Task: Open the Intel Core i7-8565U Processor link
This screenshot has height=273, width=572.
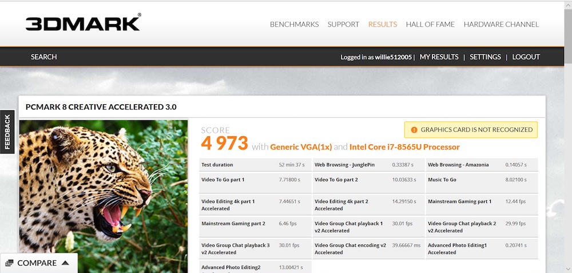Action: pos(404,147)
